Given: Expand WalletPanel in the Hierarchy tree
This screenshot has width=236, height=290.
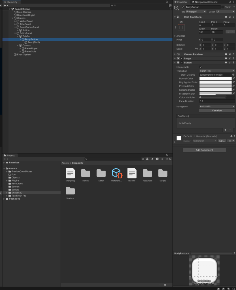Looking at the screenshot, I should point(15,21).
